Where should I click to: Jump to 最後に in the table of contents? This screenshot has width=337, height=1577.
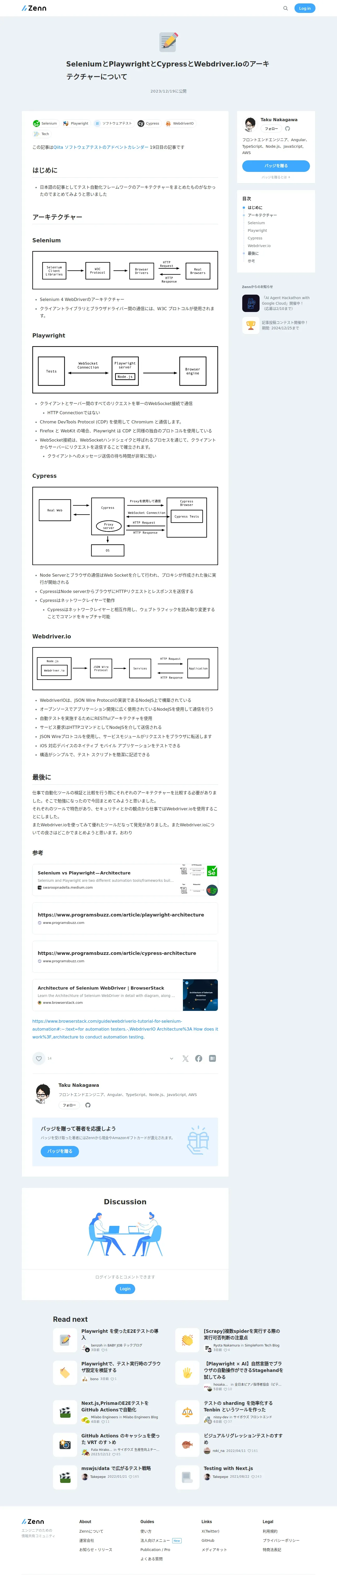click(x=253, y=253)
